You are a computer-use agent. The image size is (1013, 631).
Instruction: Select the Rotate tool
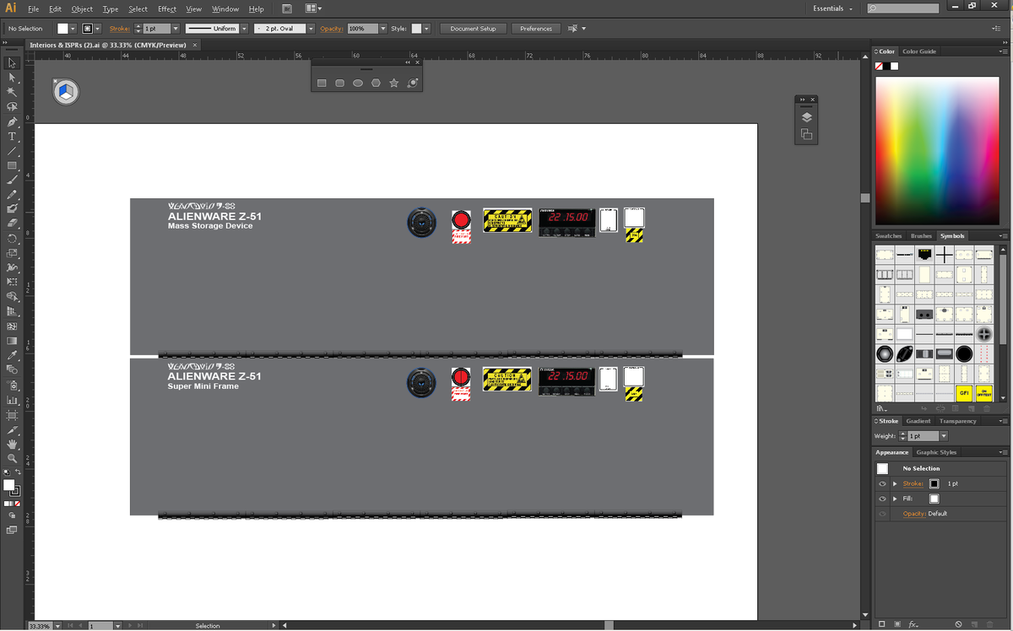(12, 238)
